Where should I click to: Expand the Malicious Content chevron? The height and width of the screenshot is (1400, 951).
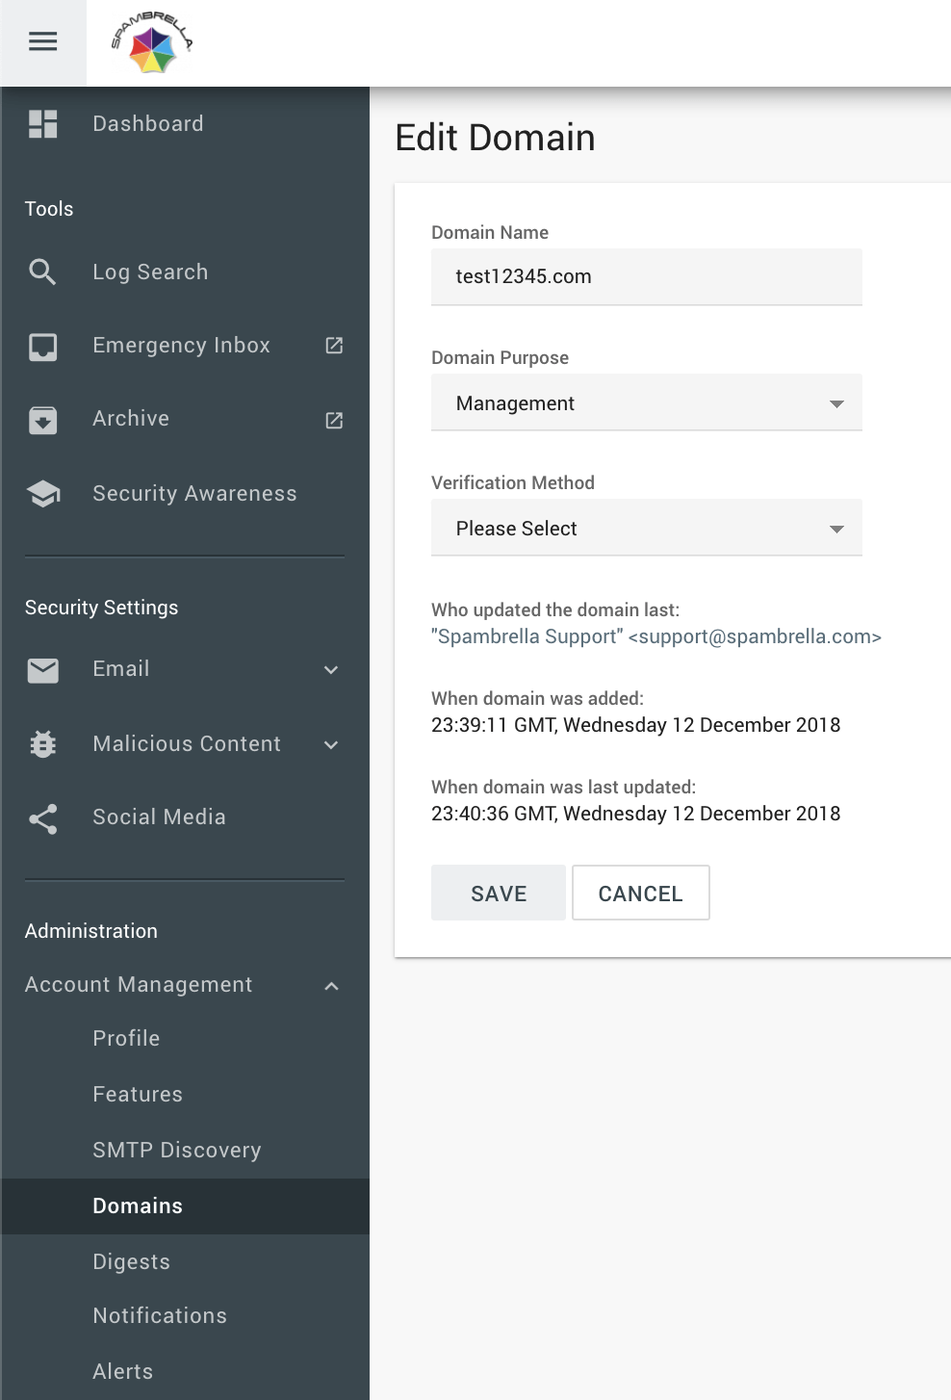[x=331, y=744]
